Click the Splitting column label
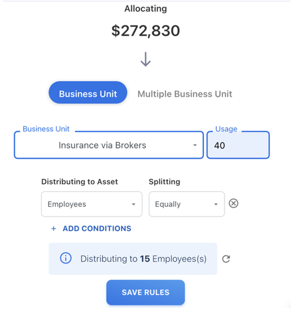Screen dimensions: 303x318 tap(164, 181)
